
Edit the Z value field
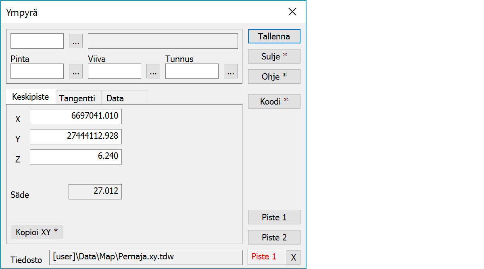(76, 157)
